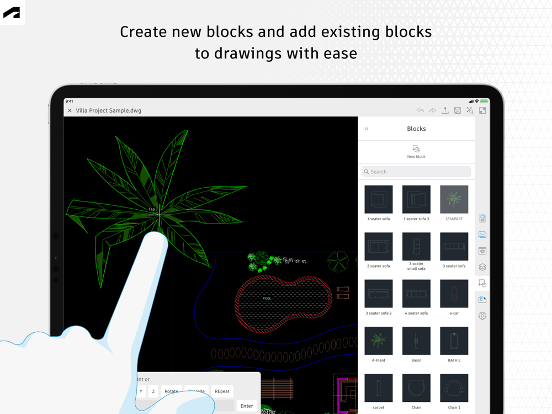Image resolution: width=552 pixels, height=414 pixels.
Task: Click the Autodesk logo
Action: coord(12,13)
